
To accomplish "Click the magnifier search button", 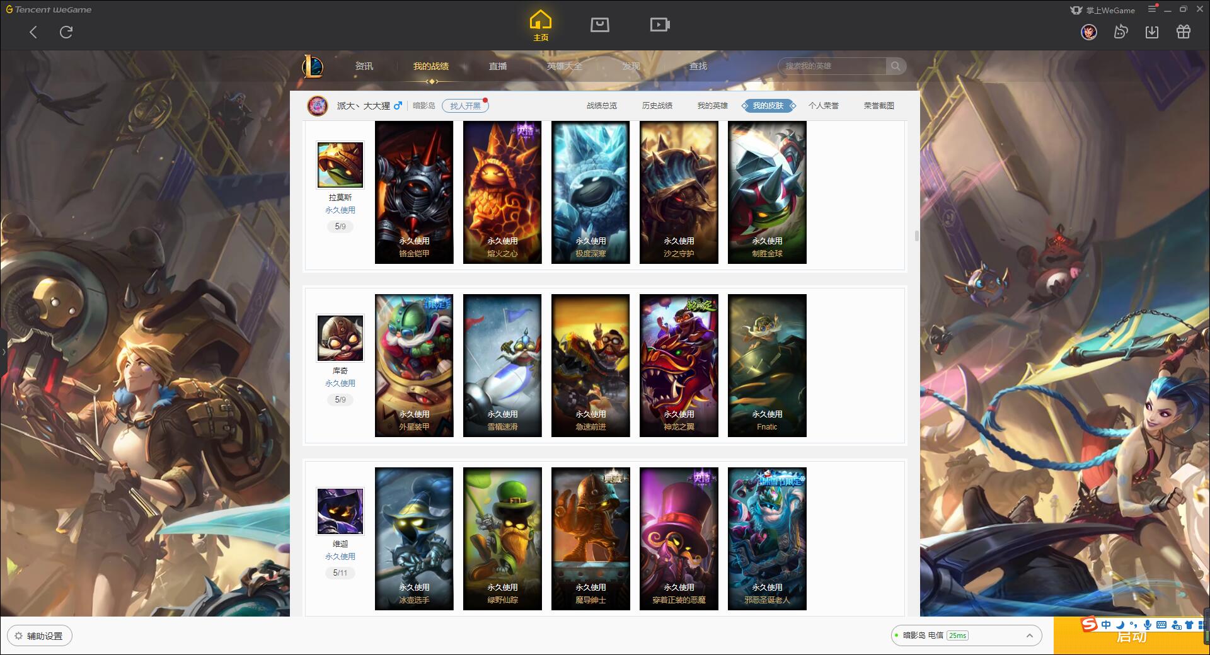I will 896,66.
